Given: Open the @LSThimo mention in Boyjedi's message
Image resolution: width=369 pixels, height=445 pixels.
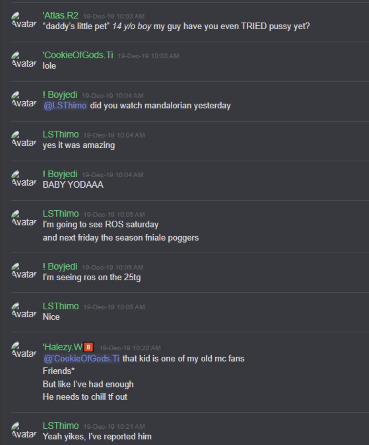Looking at the screenshot, I should 65,105.
